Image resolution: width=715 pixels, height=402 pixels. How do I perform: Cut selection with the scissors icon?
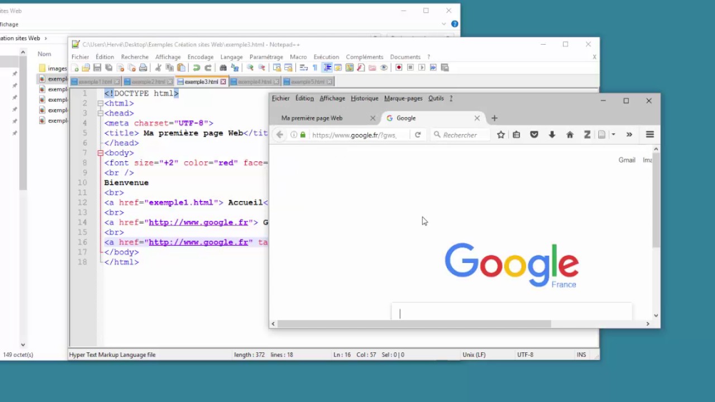tap(158, 68)
